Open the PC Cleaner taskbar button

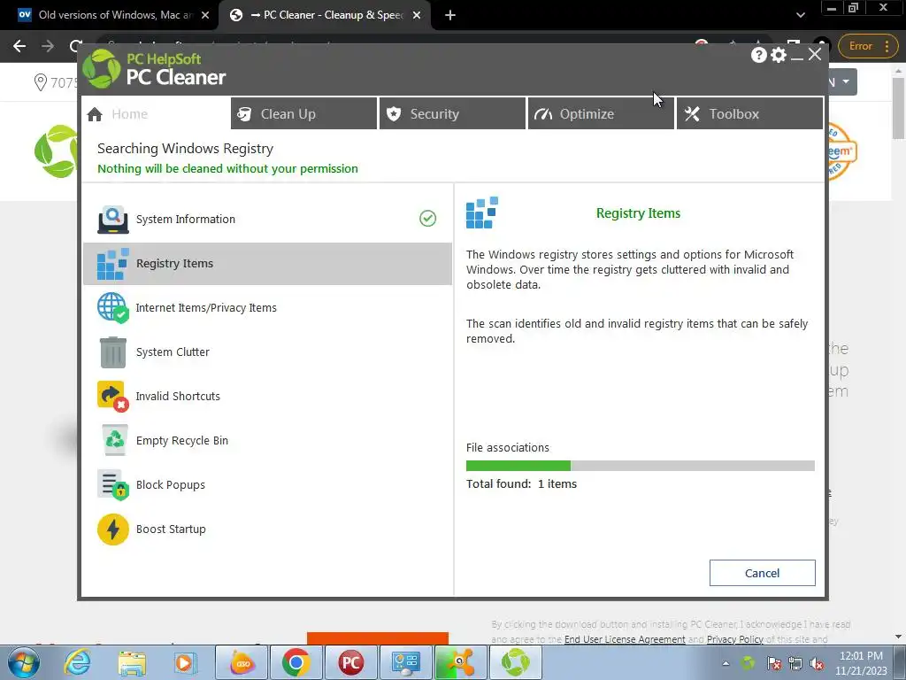point(515,662)
